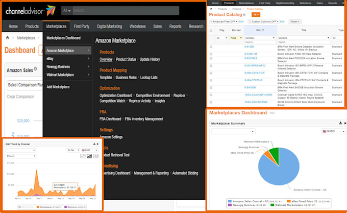347x213 pixels.
Task: Switch the GMV Trend chart to area view
Action: pos(89,156)
